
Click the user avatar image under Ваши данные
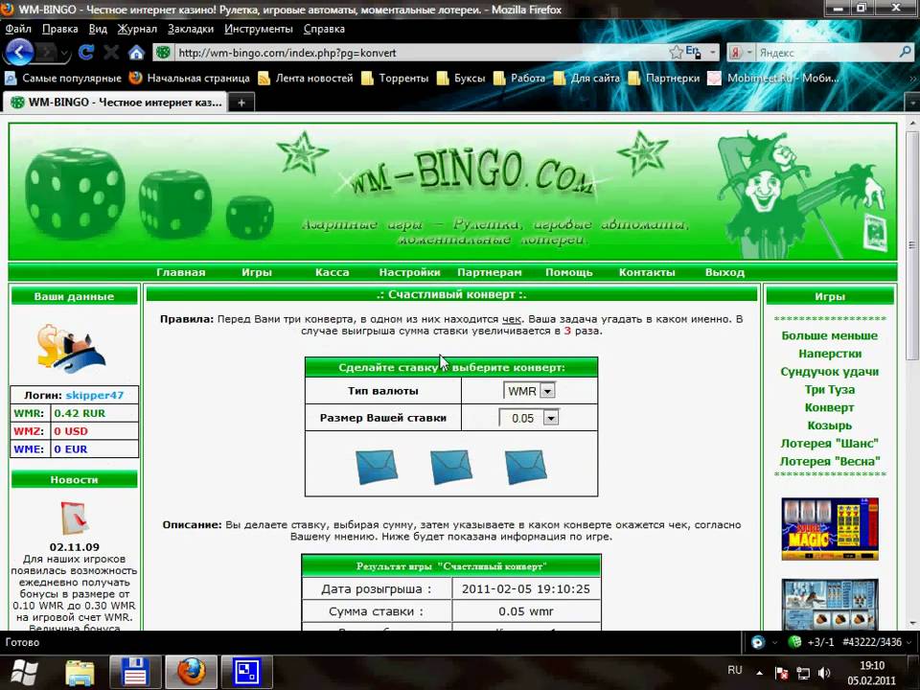(x=71, y=349)
